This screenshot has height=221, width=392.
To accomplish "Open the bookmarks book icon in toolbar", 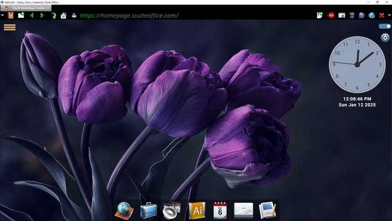I will tap(10, 15).
